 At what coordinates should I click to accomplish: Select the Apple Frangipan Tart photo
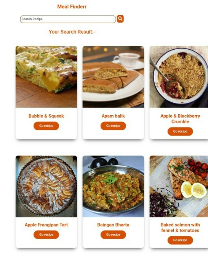tap(46, 186)
